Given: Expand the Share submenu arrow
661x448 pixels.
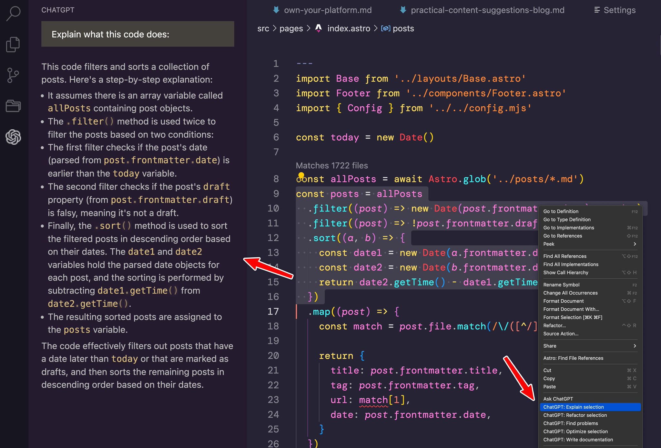Looking at the screenshot, I should click(635, 346).
